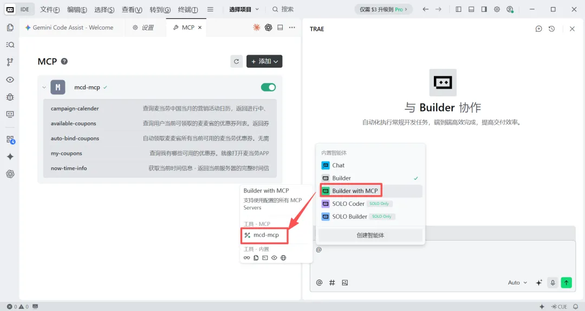The height and width of the screenshot is (311, 585).
Task: Click the green send arrow button
Action: (x=567, y=283)
